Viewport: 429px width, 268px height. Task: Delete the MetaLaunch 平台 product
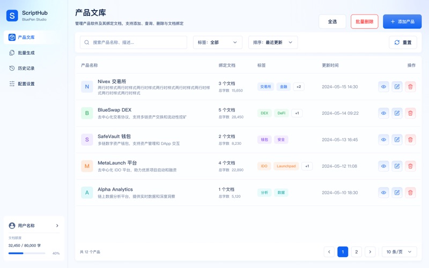click(410, 166)
